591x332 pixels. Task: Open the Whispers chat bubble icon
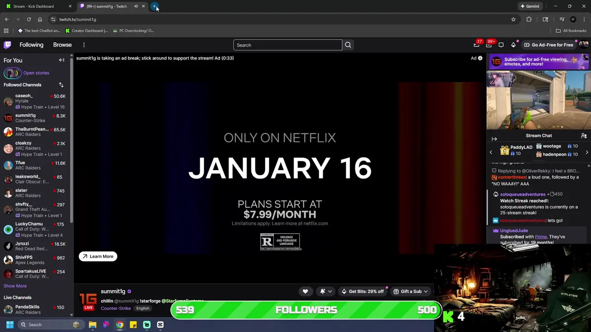(501, 45)
